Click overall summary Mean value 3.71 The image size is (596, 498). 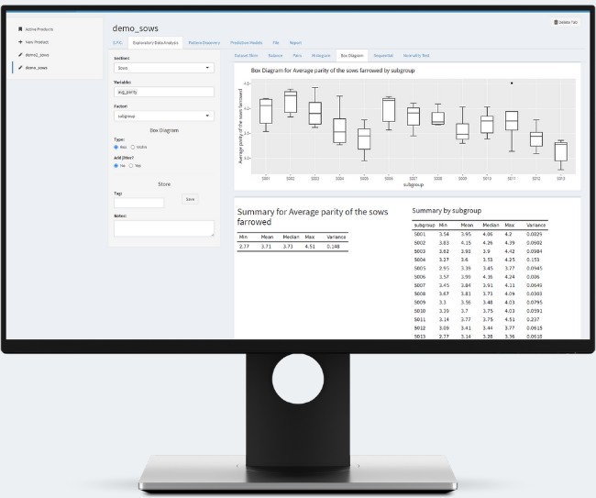point(266,247)
